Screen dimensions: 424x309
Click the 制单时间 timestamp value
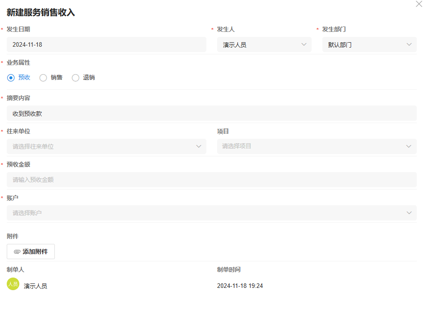pyautogui.click(x=240, y=286)
